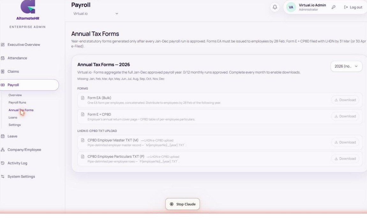Screen dimensions: 367x224
Task: Open Executive Overview in sidebar
Action: (x=24, y=45)
